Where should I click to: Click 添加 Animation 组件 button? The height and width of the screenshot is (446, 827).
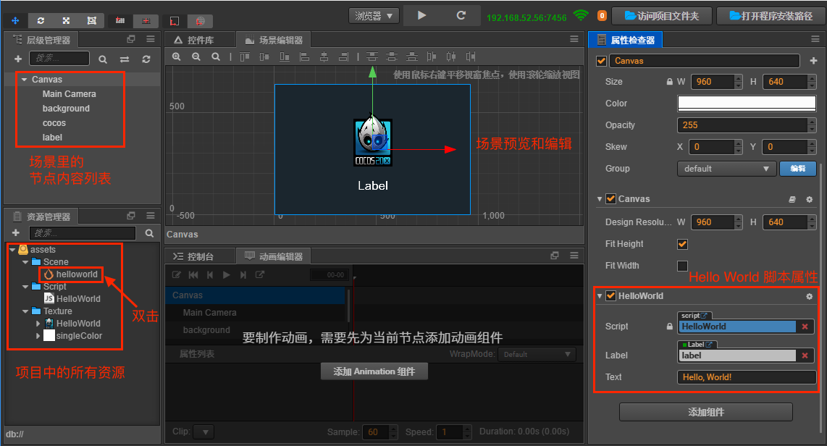pyautogui.click(x=374, y=371)
